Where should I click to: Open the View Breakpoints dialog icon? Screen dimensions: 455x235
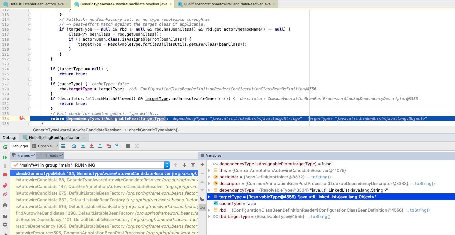4,185
